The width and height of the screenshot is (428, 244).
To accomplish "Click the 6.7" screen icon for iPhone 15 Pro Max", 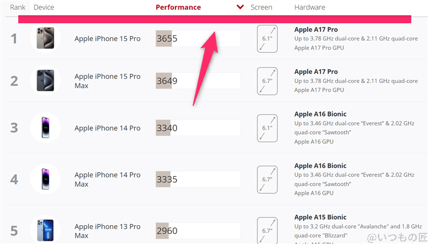I will (267, 81).
